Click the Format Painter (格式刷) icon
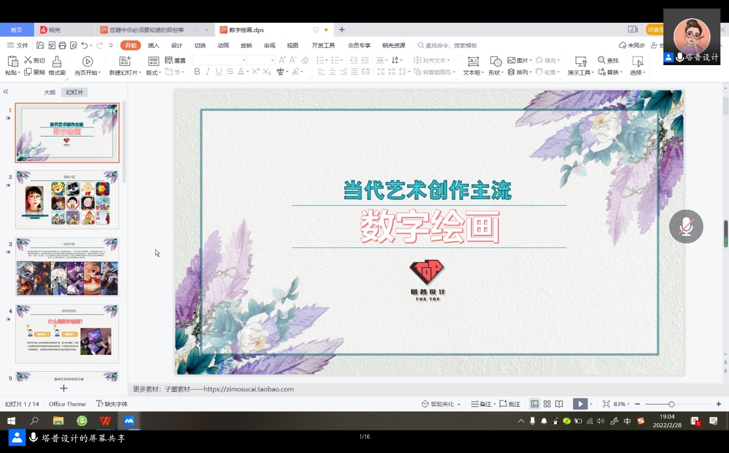This screenshot has width=729, height=453. tap(57, 62)
